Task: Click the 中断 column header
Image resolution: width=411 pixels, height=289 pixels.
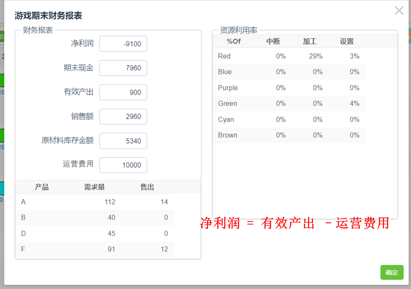Action: click(x=273, y=41)
